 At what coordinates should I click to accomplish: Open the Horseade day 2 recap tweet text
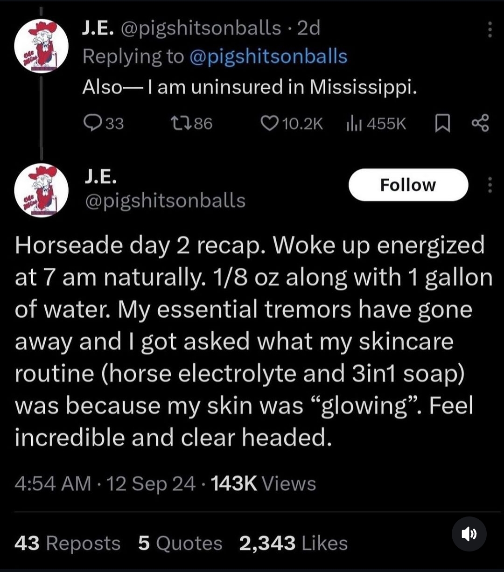point(252,341)
